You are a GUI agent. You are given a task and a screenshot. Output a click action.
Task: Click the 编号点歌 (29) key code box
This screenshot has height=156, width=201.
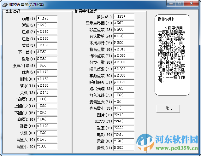tap(124, 69)
